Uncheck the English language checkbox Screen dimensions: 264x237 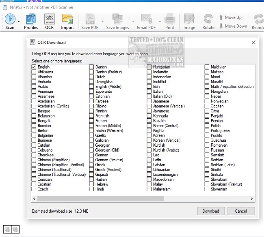tap(34, 67)
